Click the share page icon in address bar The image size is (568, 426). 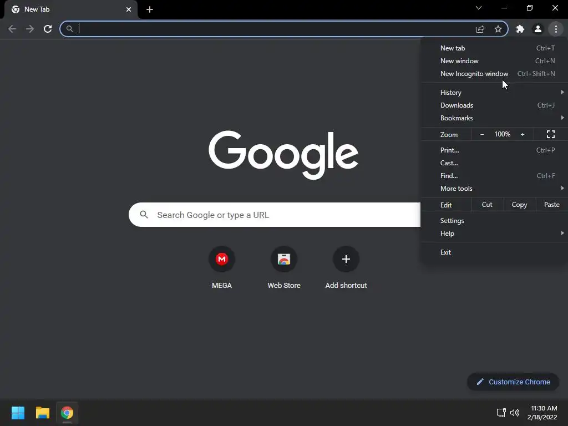(x=480, y=29)
